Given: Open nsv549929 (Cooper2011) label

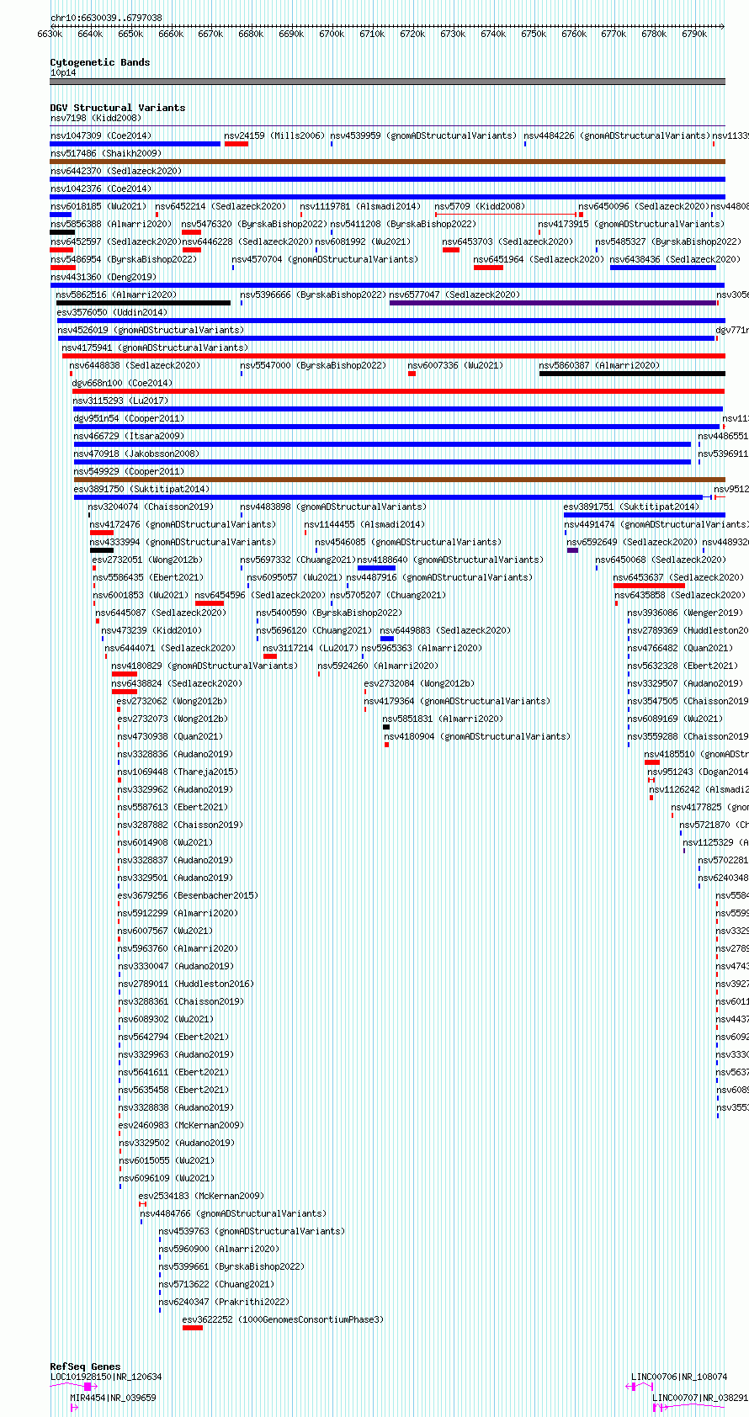Looking at the screenshot, I should (129, 471).
